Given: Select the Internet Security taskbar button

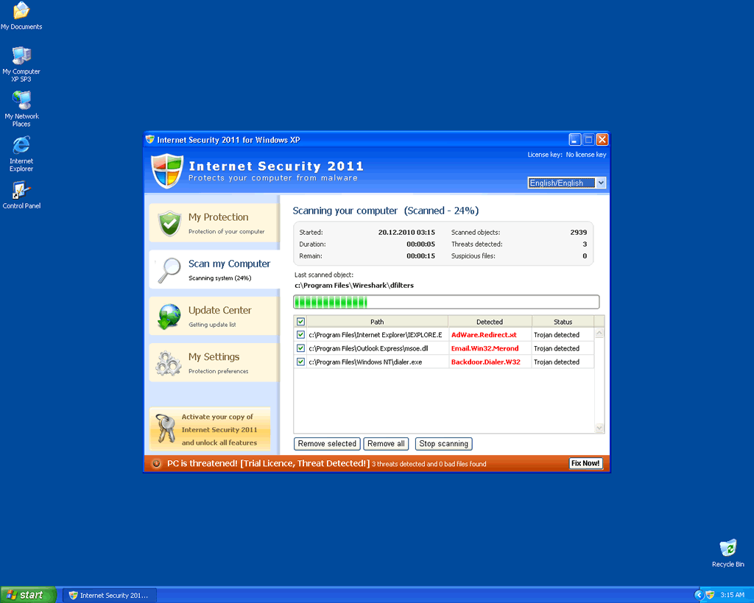Looking at the screenshot, I should click(109, 594).
